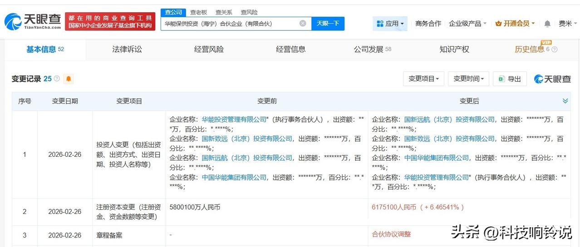Screen dimensions: 580x247
Task: Switch to 知识产权 tab
Action: (454, 49)
